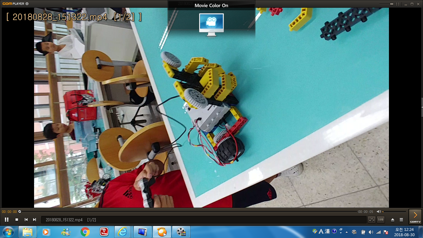Open the IME language bar icon in tray
423x238 pixels.
coord(315,231)
